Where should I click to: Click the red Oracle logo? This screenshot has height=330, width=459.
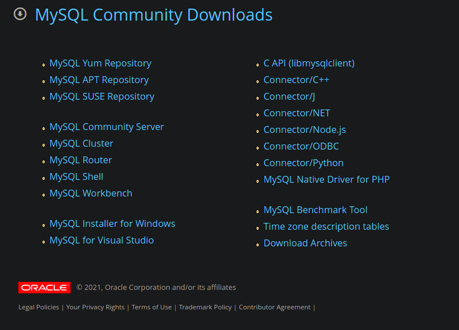click(x=45, y=288)
